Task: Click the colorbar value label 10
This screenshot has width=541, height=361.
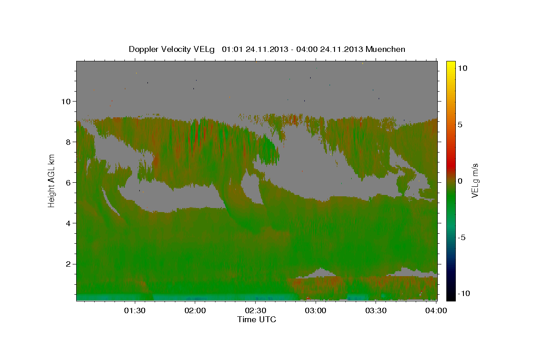Action: point(462,68)
